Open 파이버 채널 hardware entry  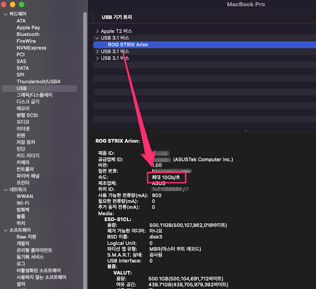click(28, 176)
